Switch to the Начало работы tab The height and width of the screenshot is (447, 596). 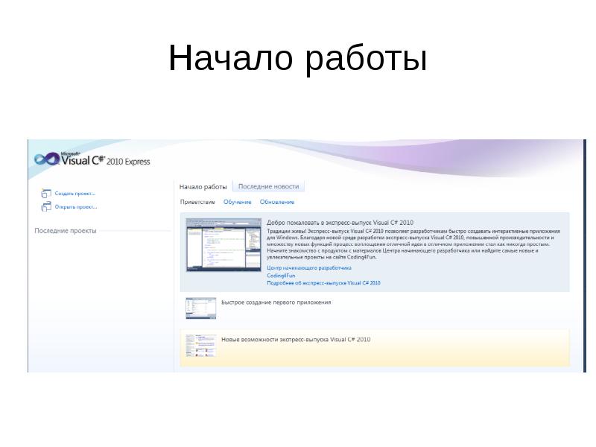point(203,187)
